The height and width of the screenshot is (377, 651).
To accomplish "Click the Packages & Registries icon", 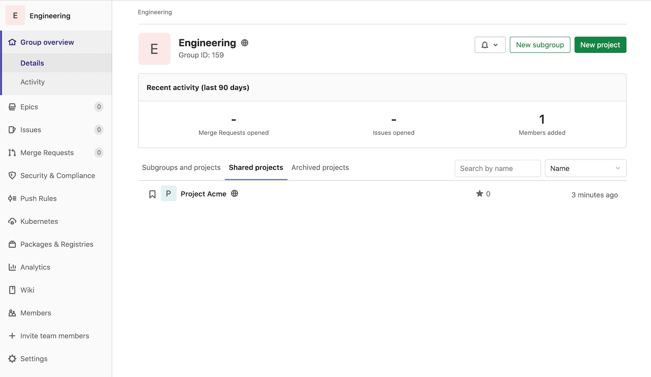I will point(12,244).
